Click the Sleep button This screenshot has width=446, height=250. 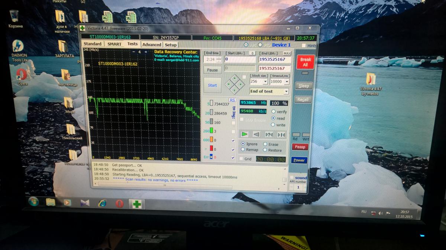click(304, 86)
